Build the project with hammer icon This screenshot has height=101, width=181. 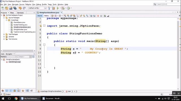49,8
